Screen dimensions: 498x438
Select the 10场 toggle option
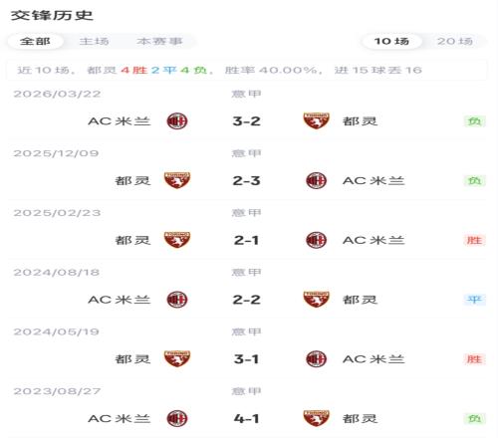(391, 42)
